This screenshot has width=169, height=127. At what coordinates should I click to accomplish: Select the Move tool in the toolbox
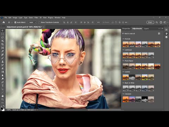coord(2,31)
